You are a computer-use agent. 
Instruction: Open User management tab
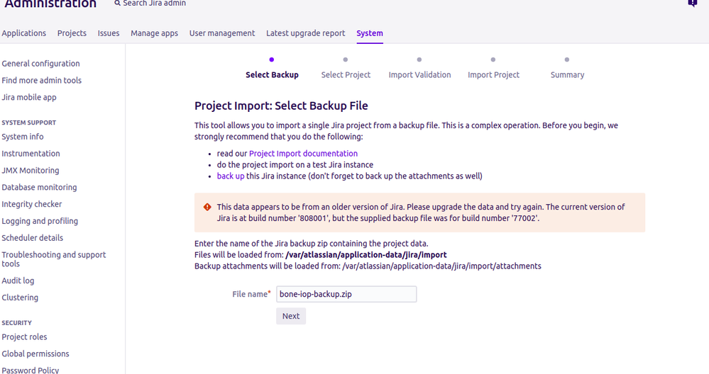[x=222, y=33]
